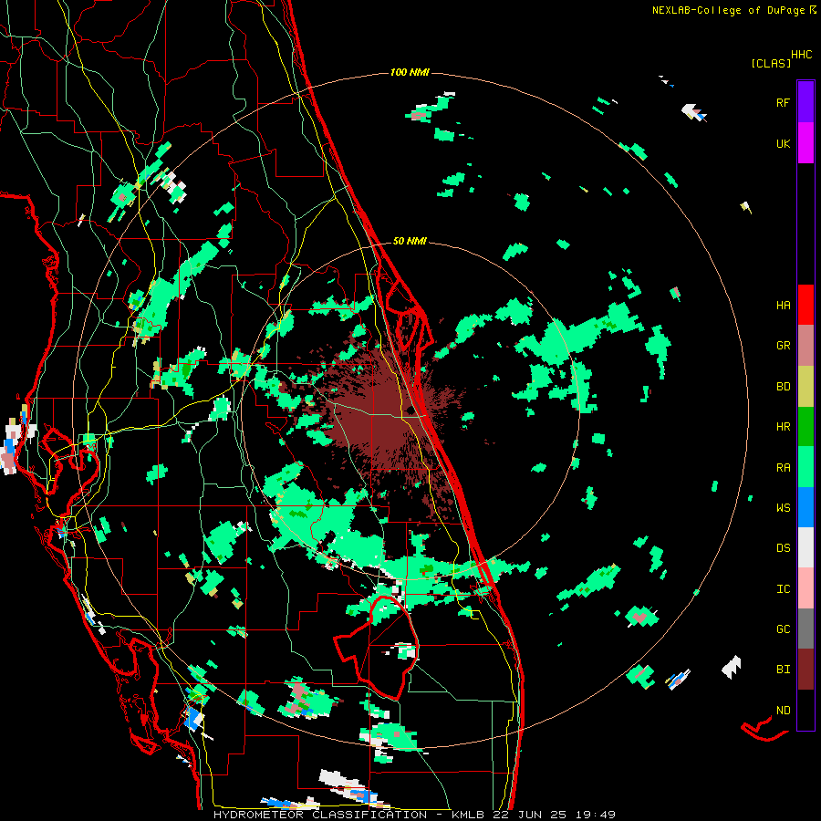The image size is (821, 821).
Task: Click the HR legend label
Action: click(783, 427)
